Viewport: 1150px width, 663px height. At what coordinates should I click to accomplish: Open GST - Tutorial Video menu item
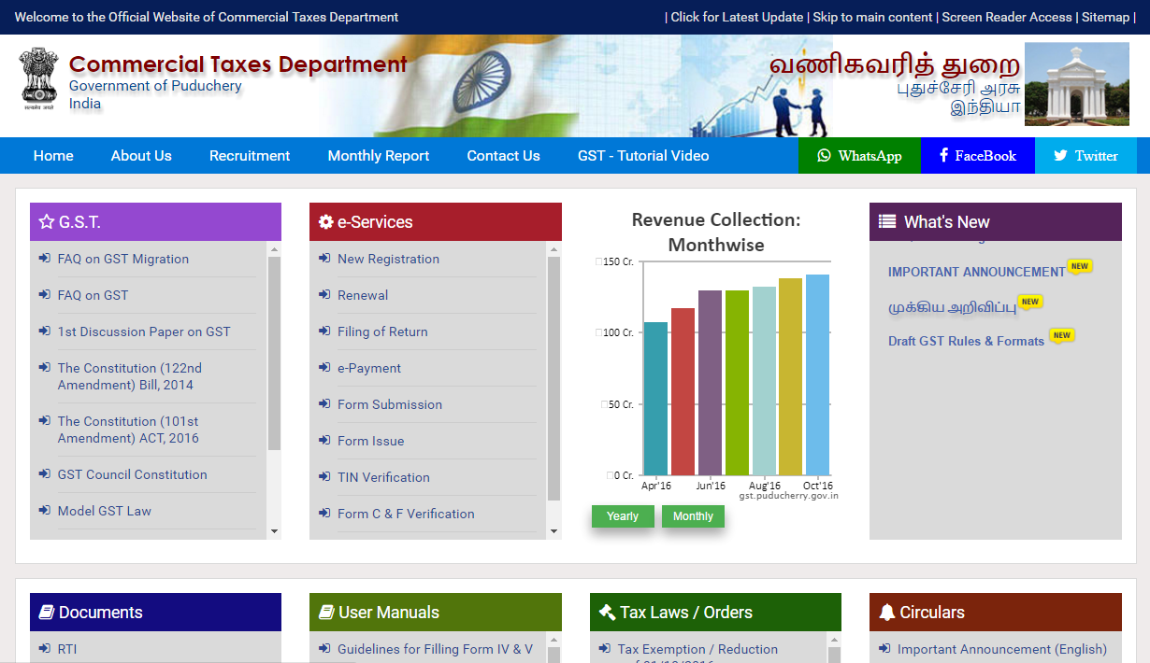tap(643, 156)
